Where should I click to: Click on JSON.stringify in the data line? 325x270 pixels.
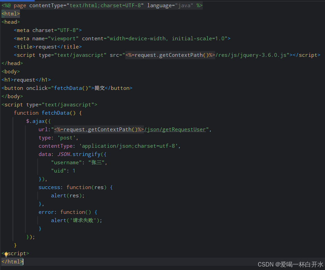pyautogui.click(x=79, y=154)
